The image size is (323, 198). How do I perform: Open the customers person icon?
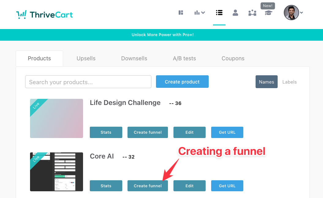coord(235,13)
